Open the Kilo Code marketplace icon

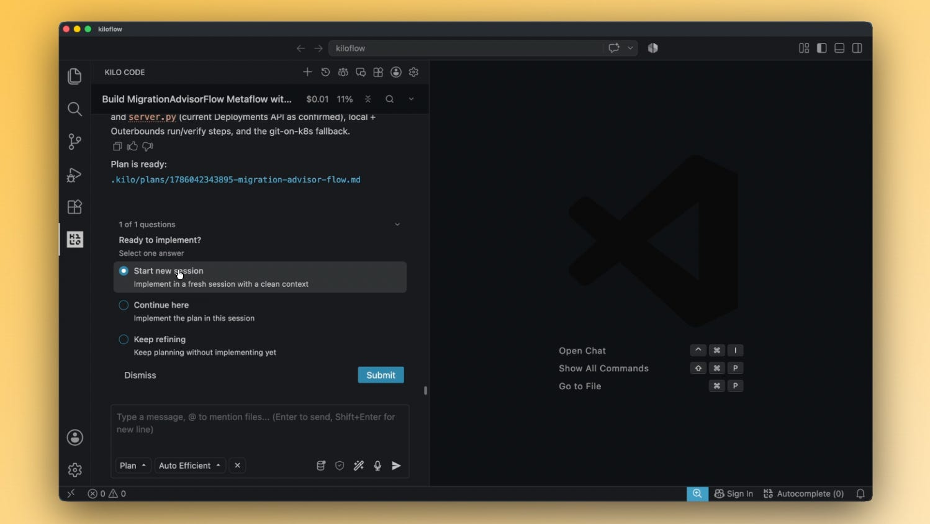[x=378, y=72]
